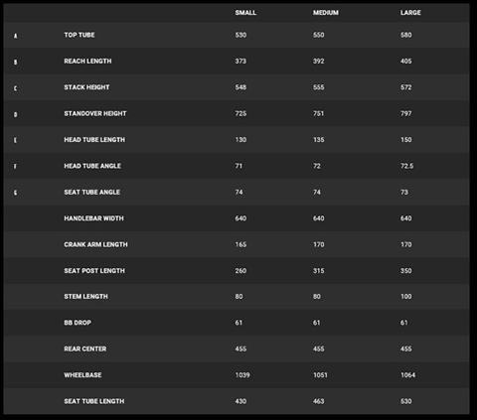This screenshot has width=477, height=420.
Task: Click the STACK HEIGHT label
Action: pos(86,87)
